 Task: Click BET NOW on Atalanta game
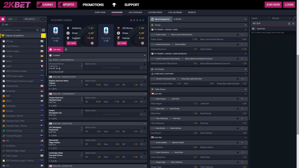click(71, 43)
